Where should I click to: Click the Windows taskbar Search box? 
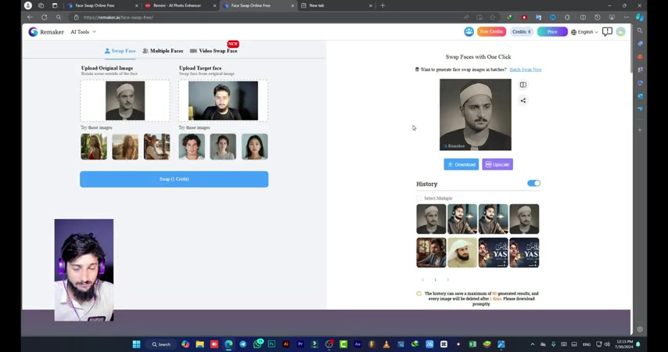pyautogui.click(x=161, y=344)
